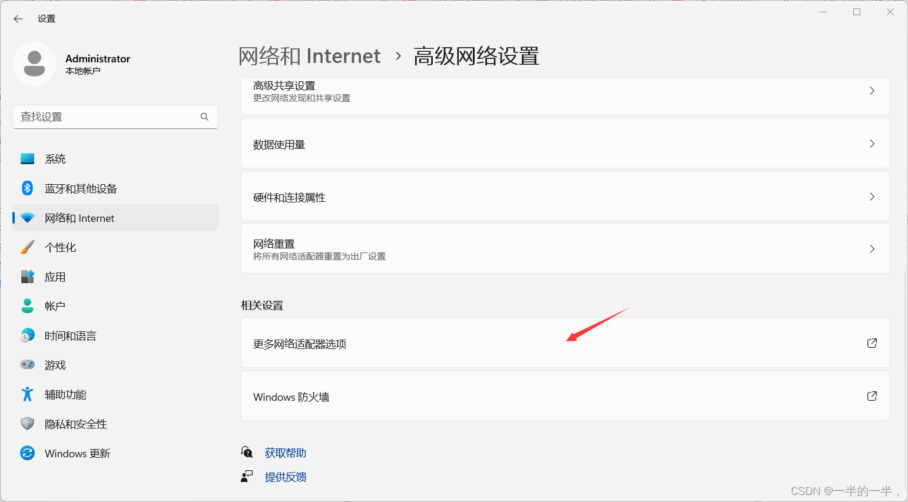Image resolution: width=908 pixels, height=502 pixels.
Task: Select 帐户 in the sidebar
Action: [x=115, y=306]
